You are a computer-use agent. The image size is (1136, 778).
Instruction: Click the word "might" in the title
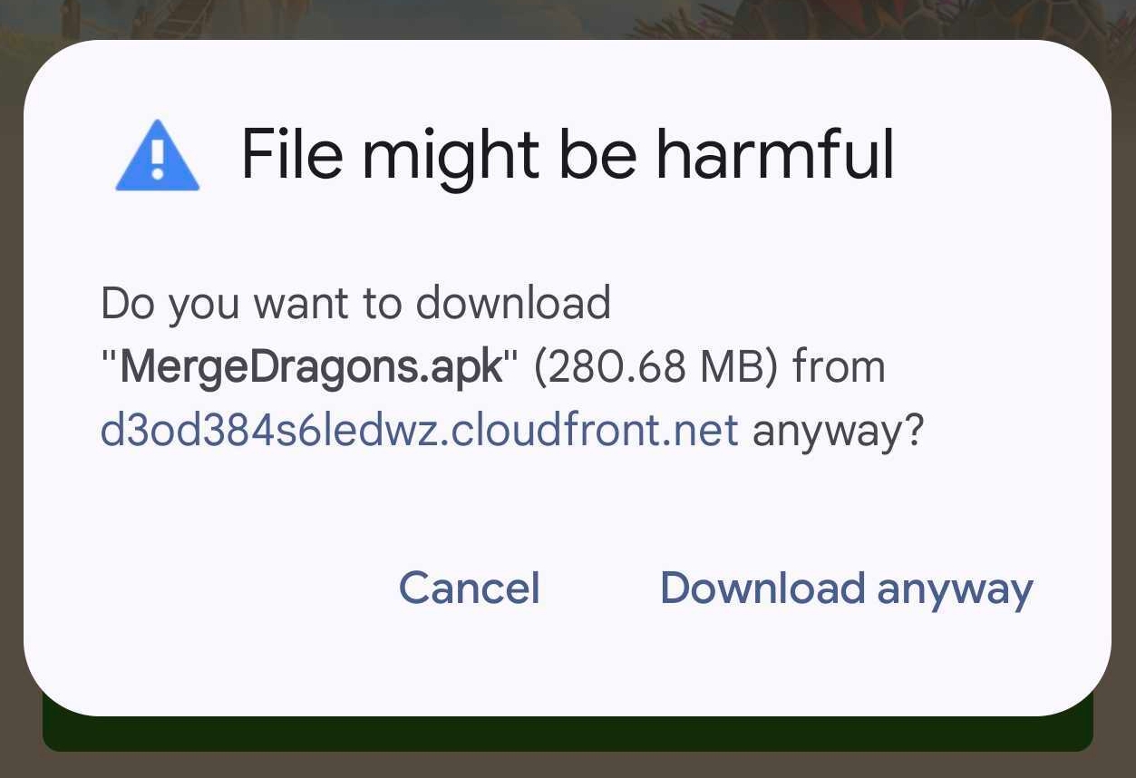point(451,156)
